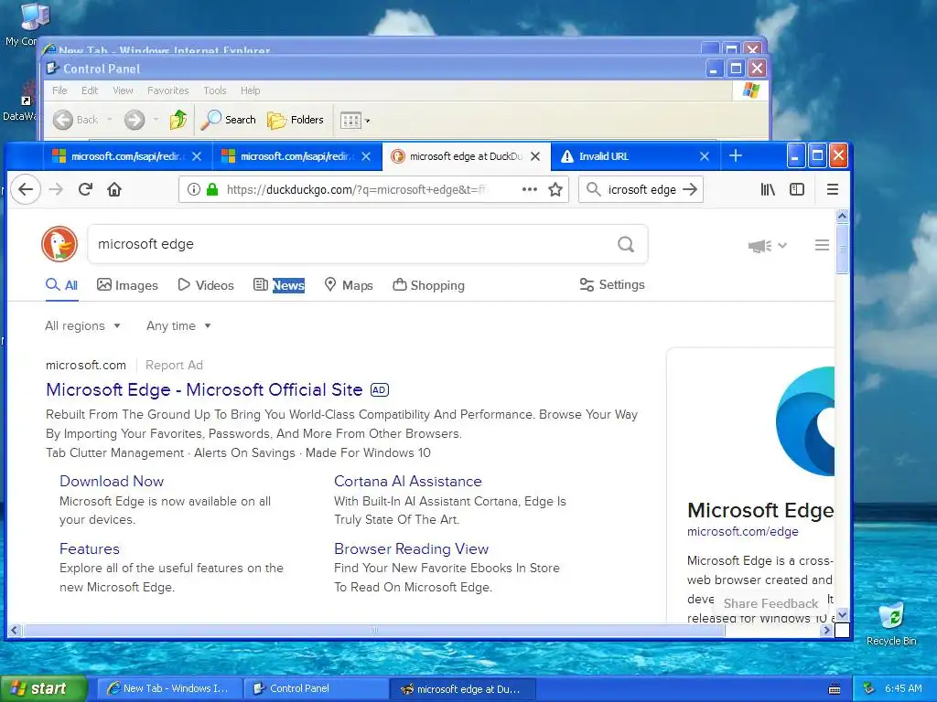Click Search in Control Panel toolbar

click(228, 120)
